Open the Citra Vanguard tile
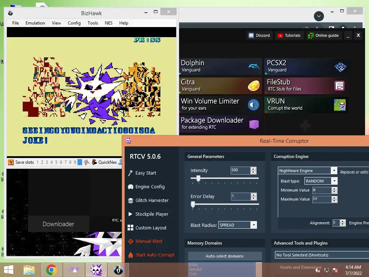Image resolution: width=369 pixels, height=277 pixels. tap(221, 86)
